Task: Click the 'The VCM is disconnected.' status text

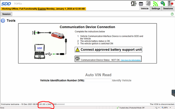Action: [162, 104]
